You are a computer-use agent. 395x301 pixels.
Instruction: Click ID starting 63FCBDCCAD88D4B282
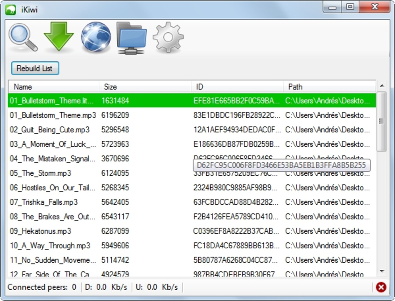coord(235,202)
